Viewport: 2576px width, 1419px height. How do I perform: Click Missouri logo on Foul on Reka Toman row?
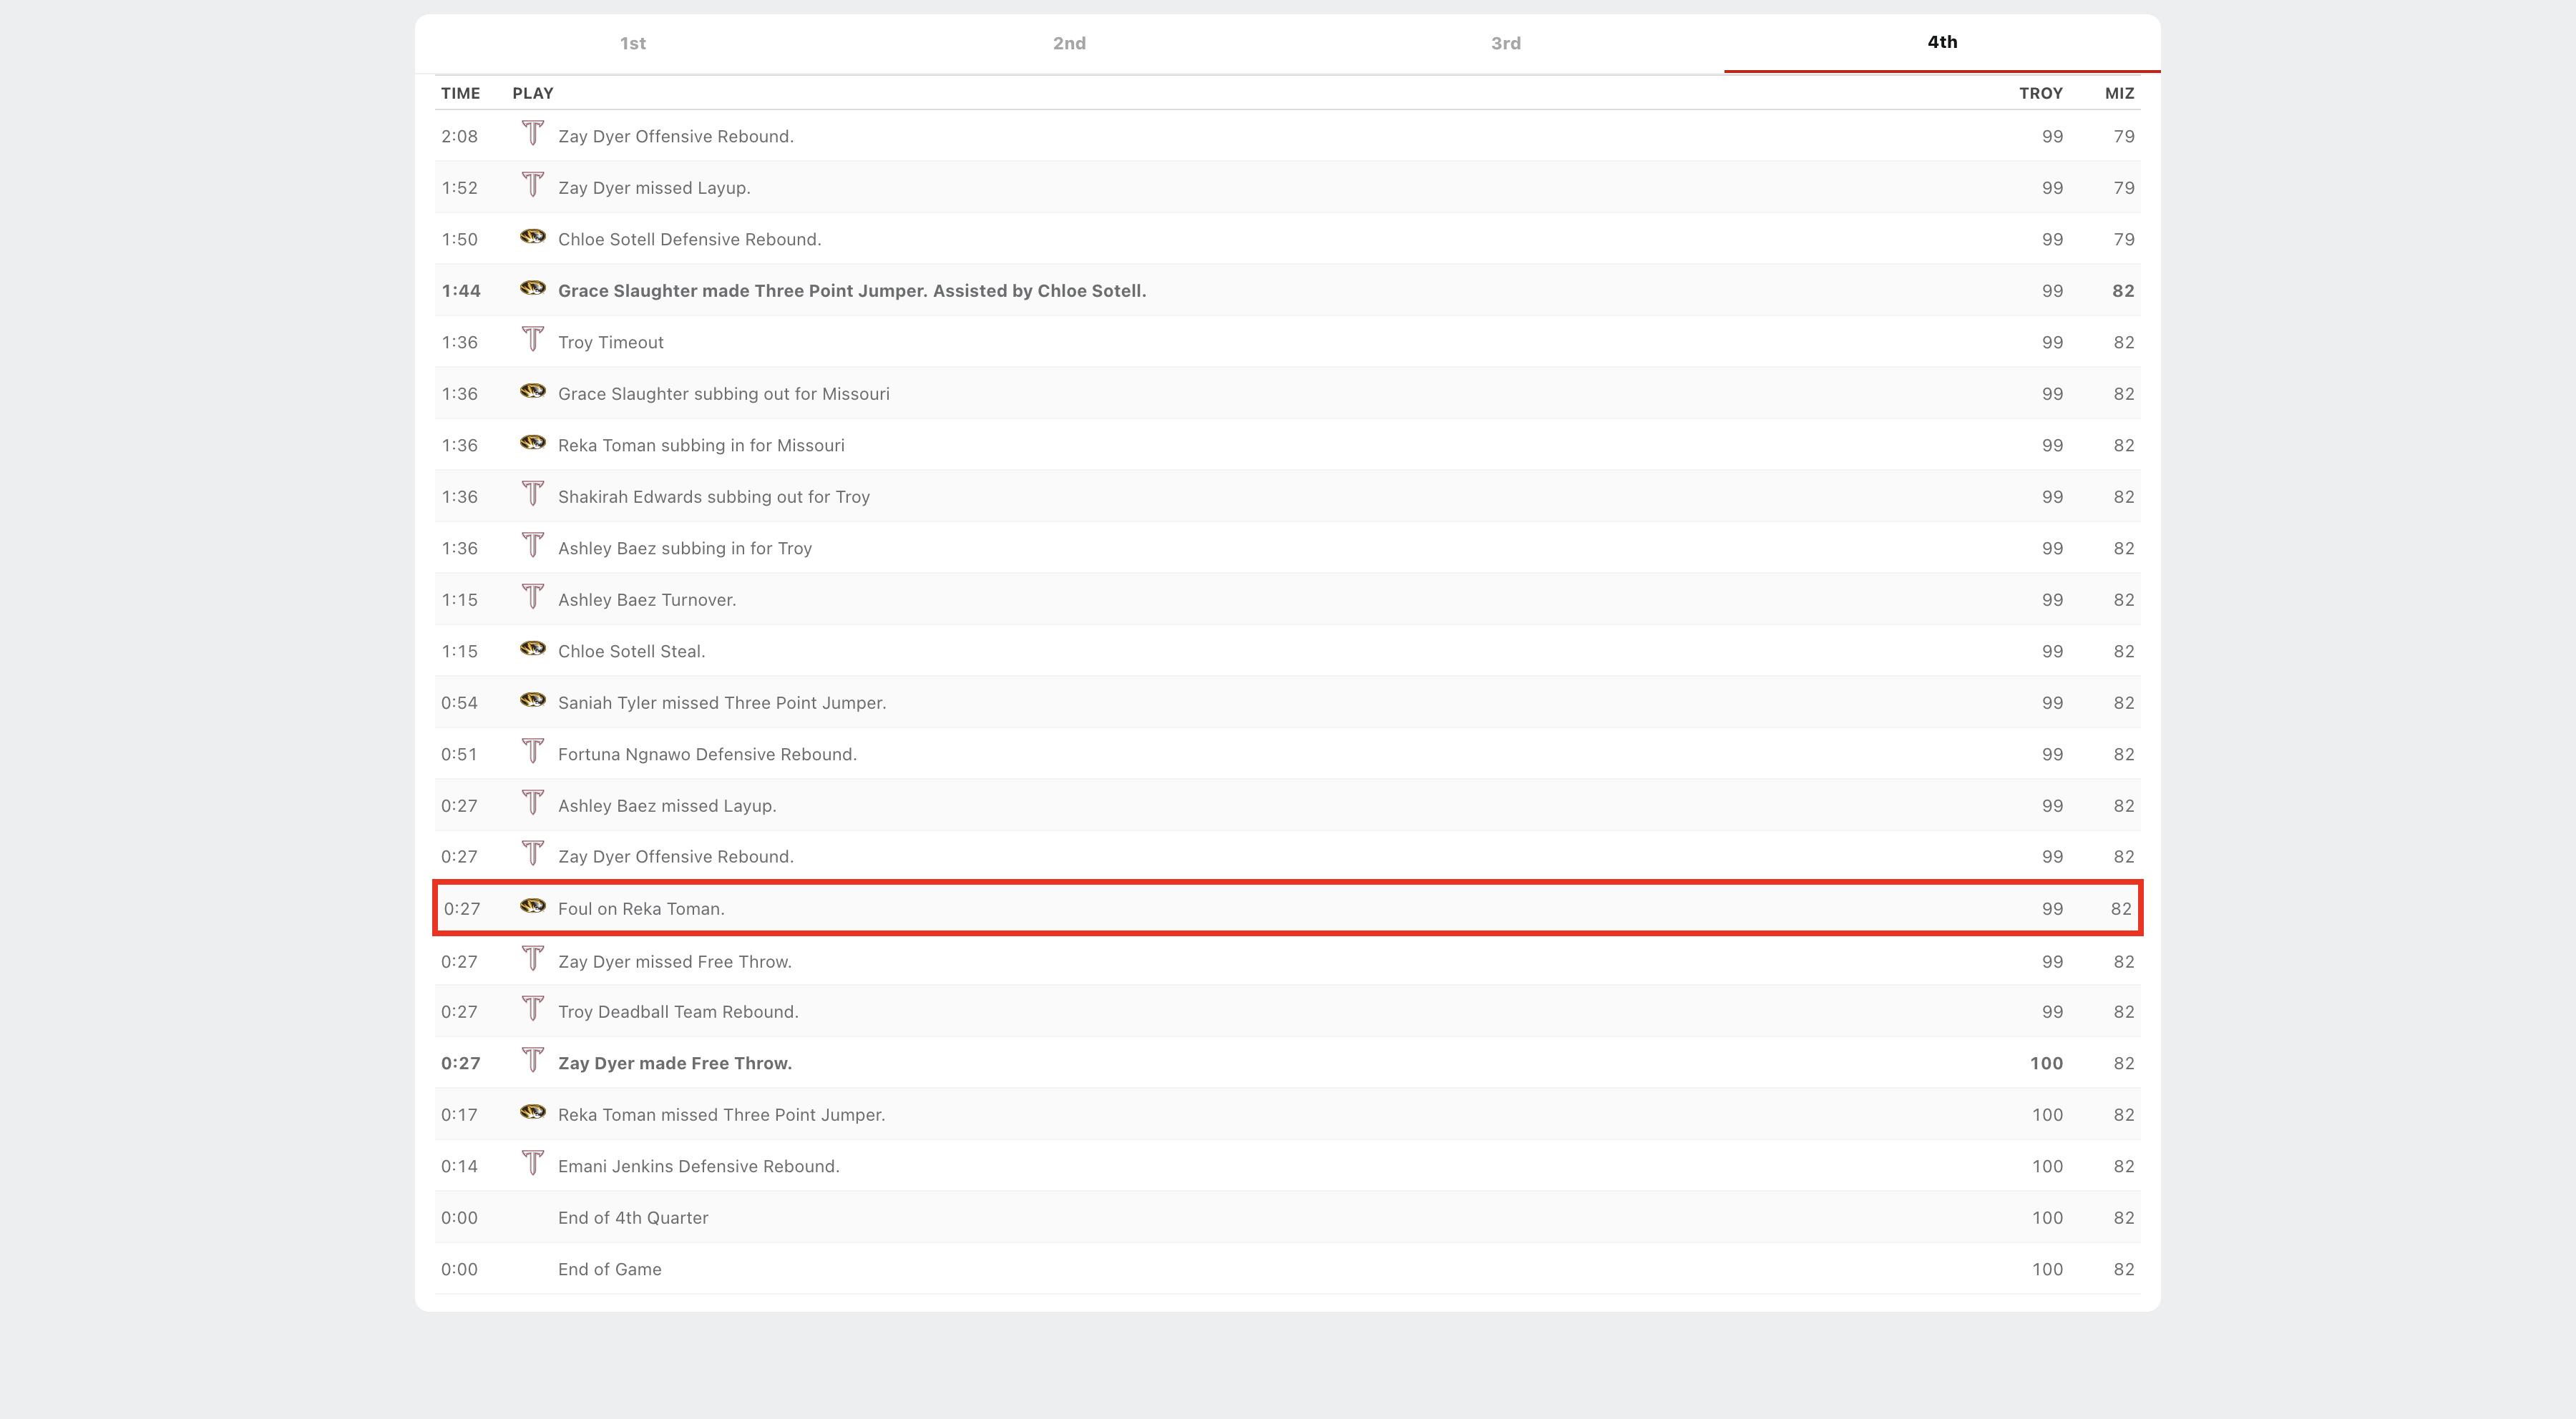532,906
